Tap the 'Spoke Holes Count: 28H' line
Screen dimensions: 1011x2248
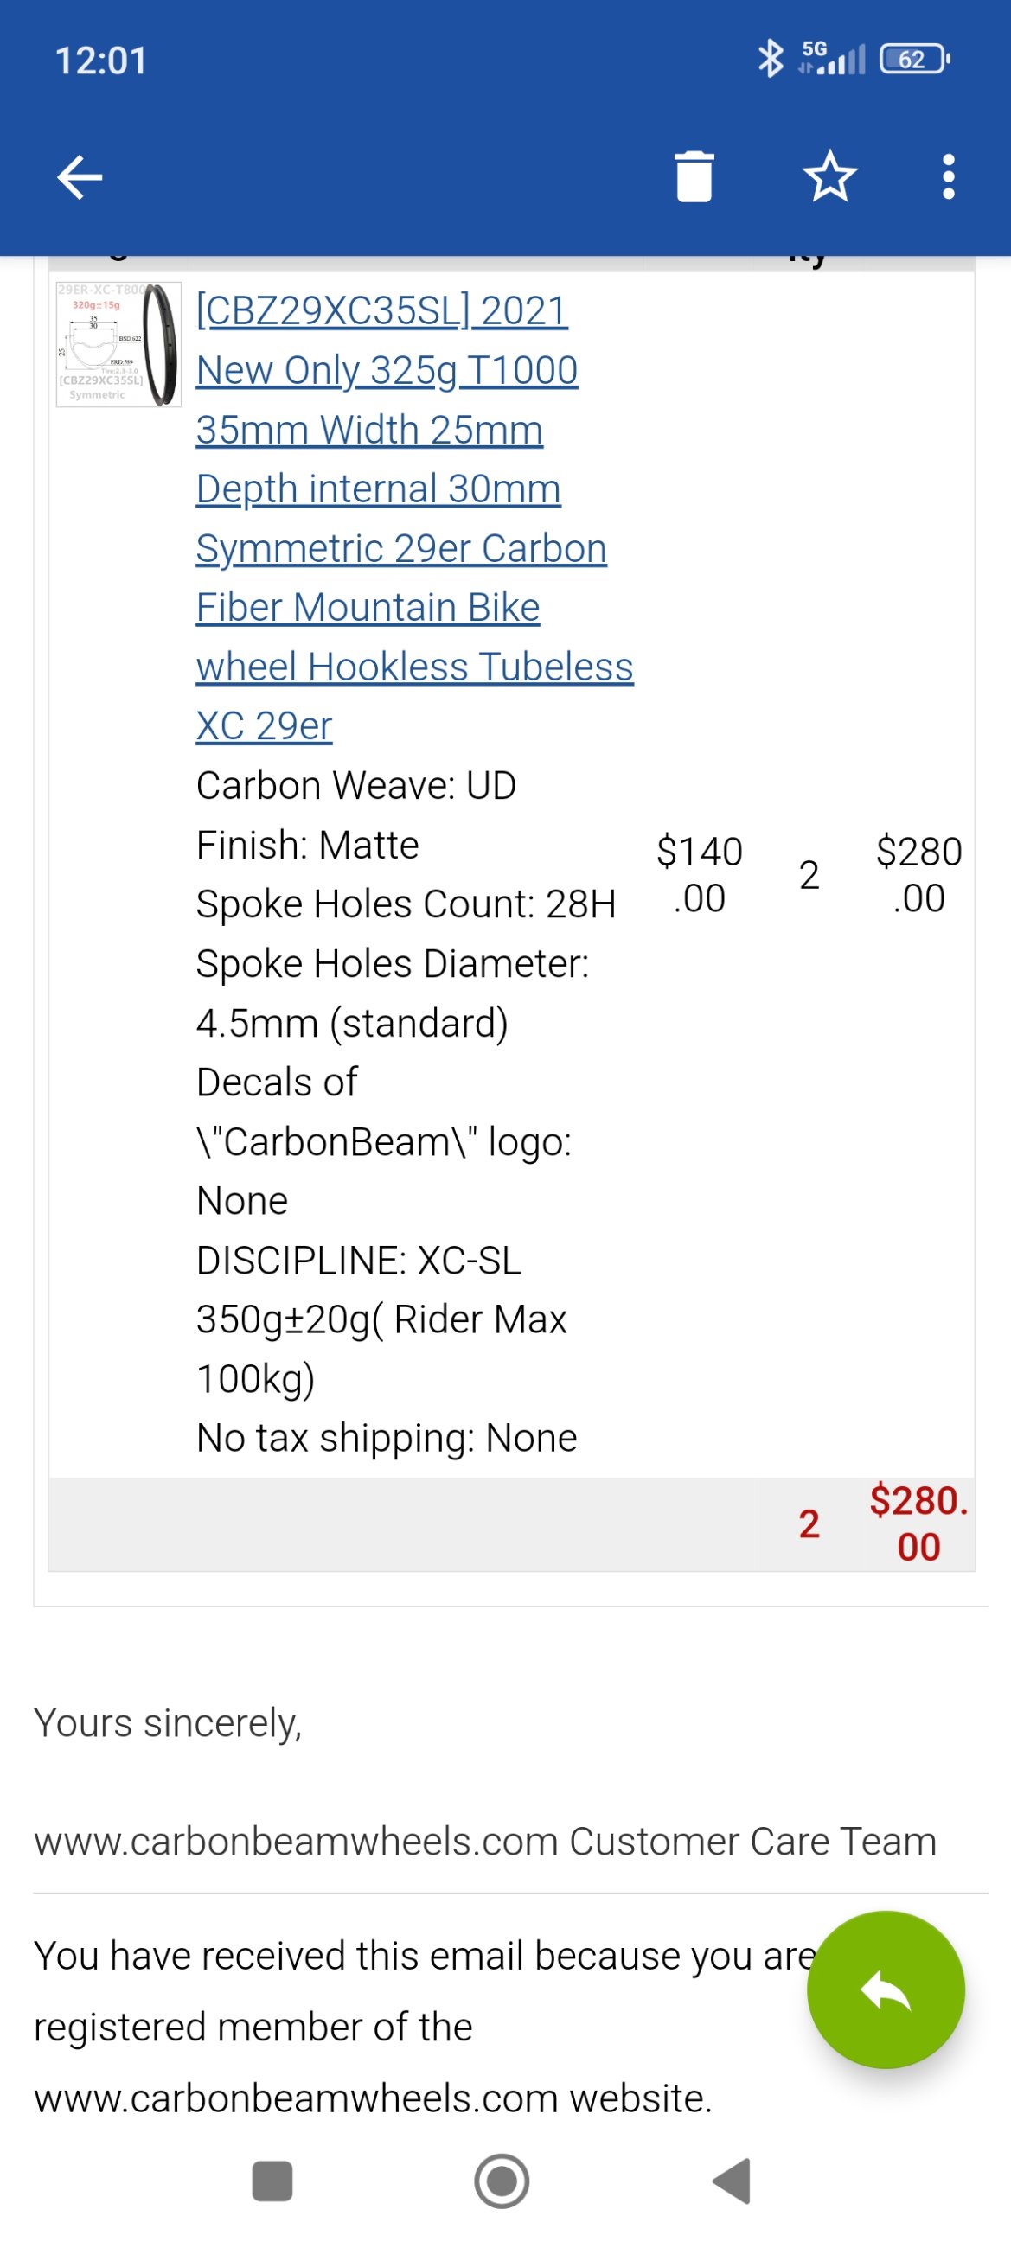point(406,904)
